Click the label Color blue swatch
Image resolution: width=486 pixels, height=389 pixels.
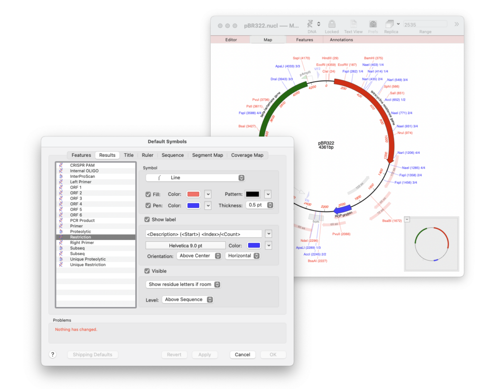click(254, 246)
